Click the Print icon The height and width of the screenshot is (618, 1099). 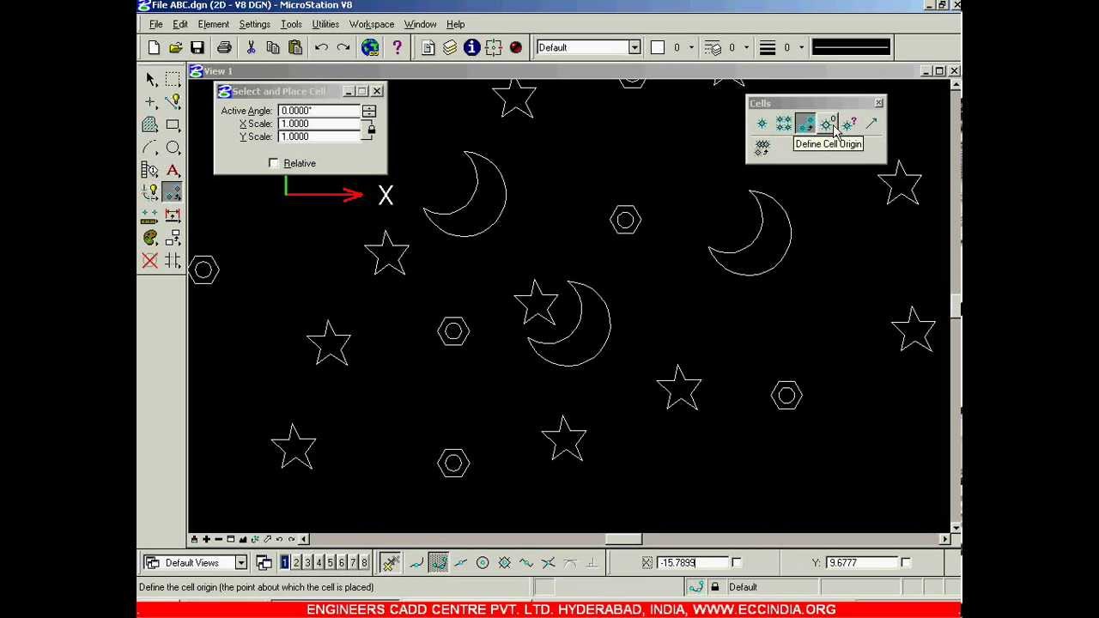pos(224,47)
